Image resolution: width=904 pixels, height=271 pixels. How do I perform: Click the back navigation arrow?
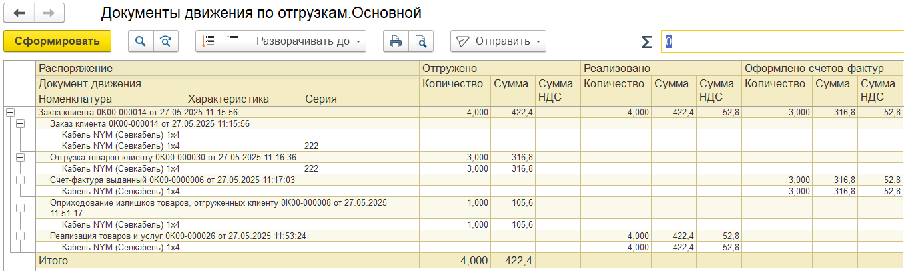(19, 13)
